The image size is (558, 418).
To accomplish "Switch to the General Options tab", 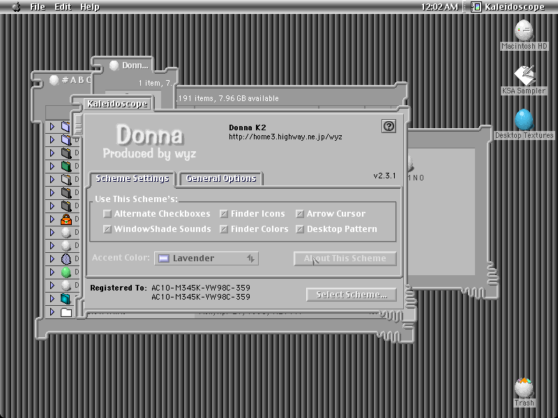I will 221,178.
